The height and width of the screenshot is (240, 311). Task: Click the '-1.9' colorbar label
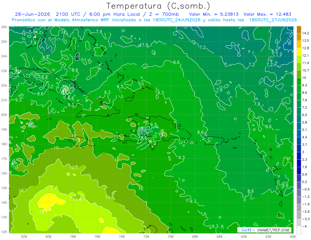coord(306,204)
